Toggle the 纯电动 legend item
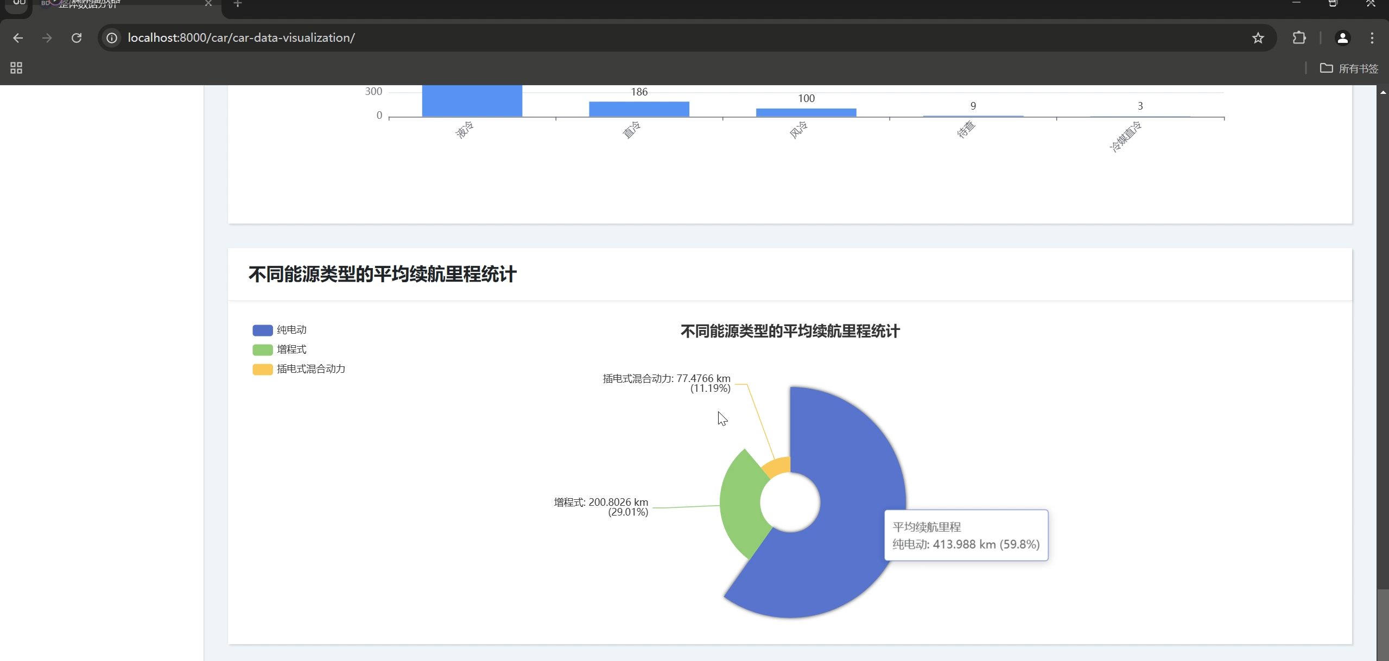The image size is (1389, 661). click(x=280, y=330)
